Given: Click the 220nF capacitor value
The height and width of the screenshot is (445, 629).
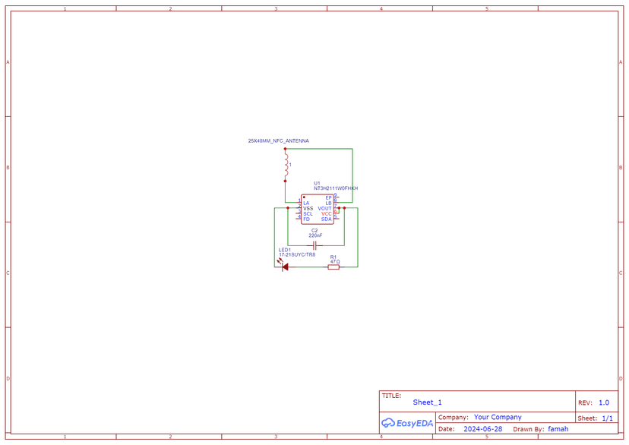Looking at the screenshot, I should pyautogui.click(x=315, y=235).
